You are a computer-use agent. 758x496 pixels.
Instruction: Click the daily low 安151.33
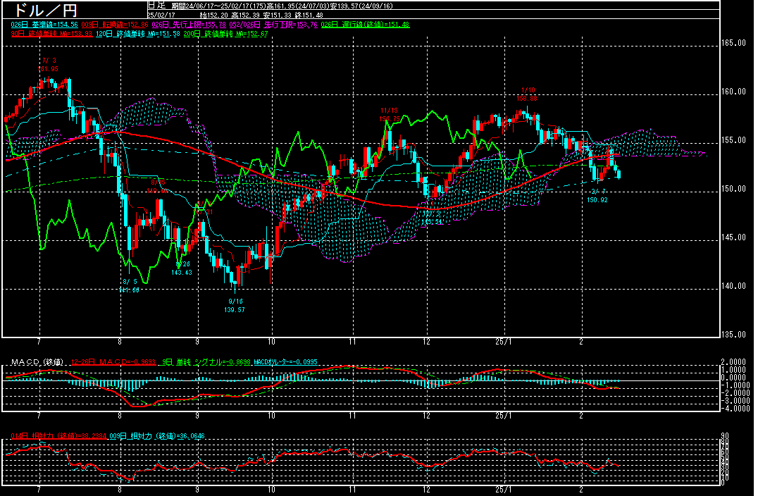pyautogui.click(x=278, y=15)
